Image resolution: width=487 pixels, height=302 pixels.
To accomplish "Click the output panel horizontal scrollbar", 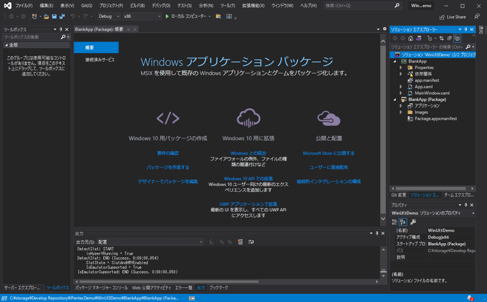I will (169, 282).
